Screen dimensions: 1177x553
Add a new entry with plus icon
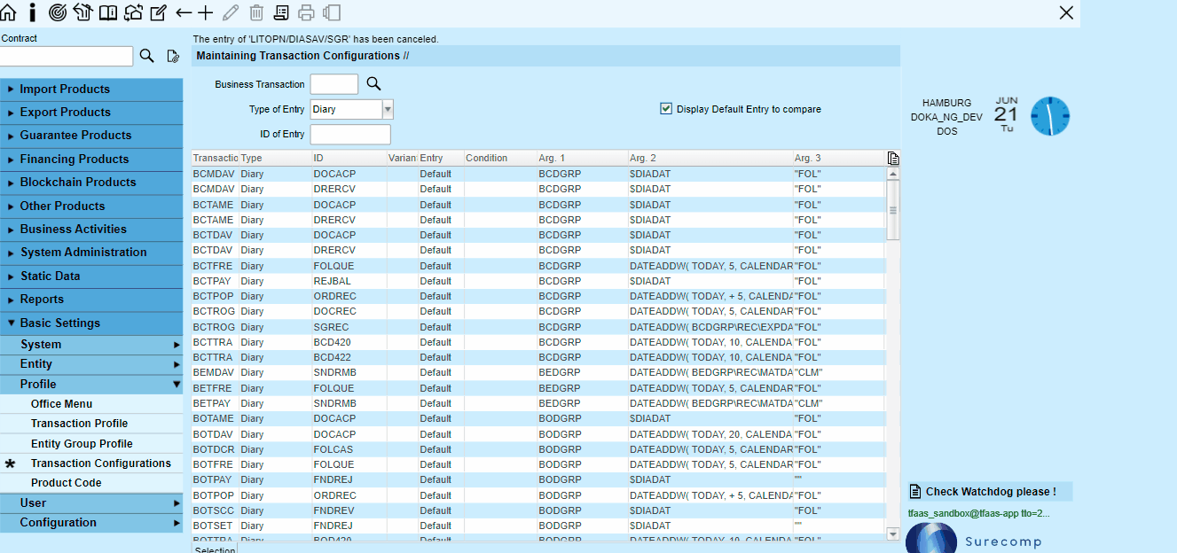[x=206, y=12]
